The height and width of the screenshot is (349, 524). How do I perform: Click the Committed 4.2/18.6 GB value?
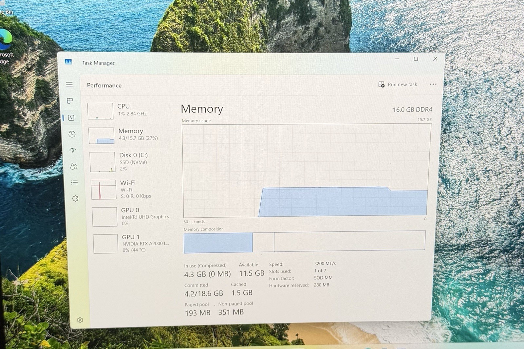[204, 293]
